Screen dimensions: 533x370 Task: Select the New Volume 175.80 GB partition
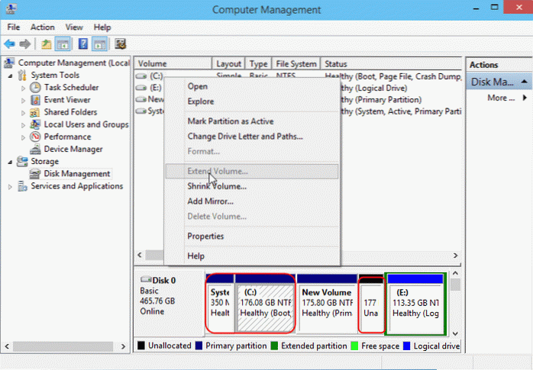[x=327, y=304]
